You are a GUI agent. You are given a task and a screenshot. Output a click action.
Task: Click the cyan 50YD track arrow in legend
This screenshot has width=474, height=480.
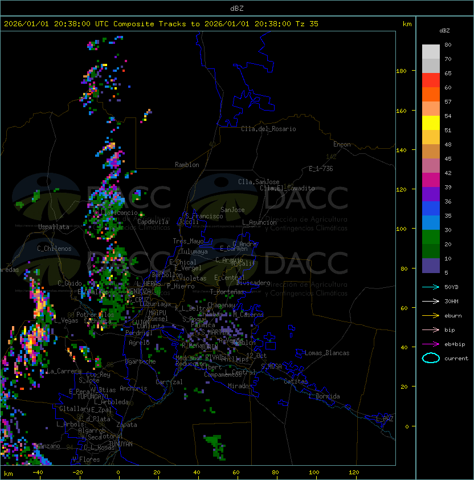(x=431, y=287)
